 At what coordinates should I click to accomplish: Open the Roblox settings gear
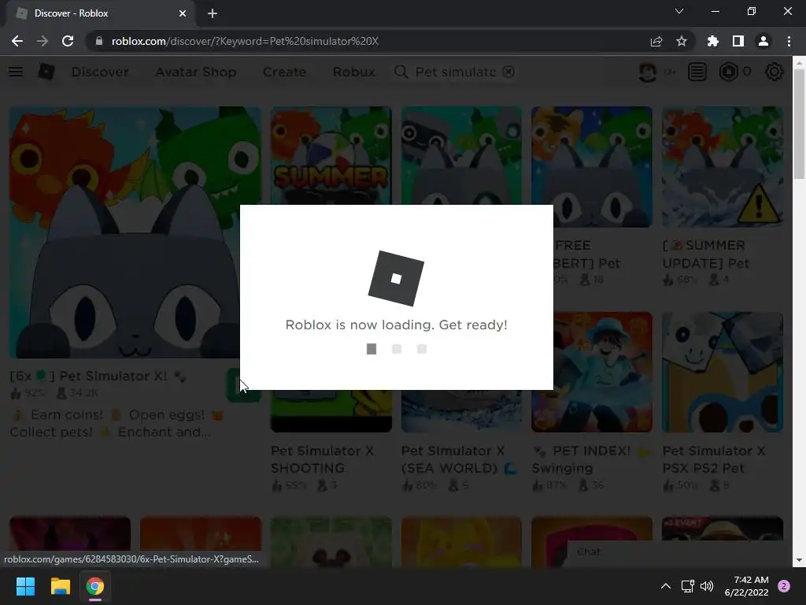[x=775, y=72]
